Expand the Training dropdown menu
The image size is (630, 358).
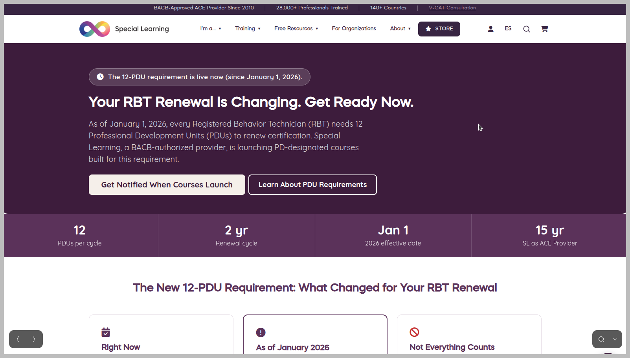pyautogui.click(x=248, y=29)
